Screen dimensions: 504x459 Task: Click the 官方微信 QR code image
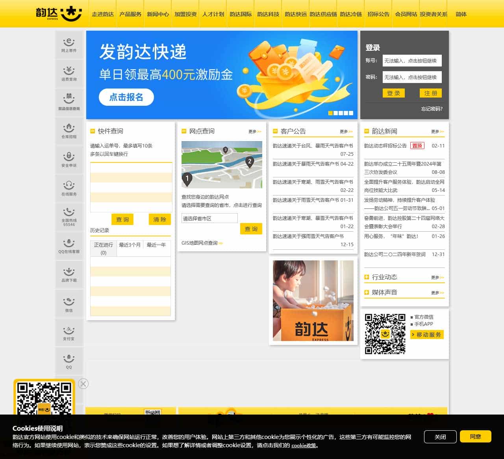(x=385, y=334)
